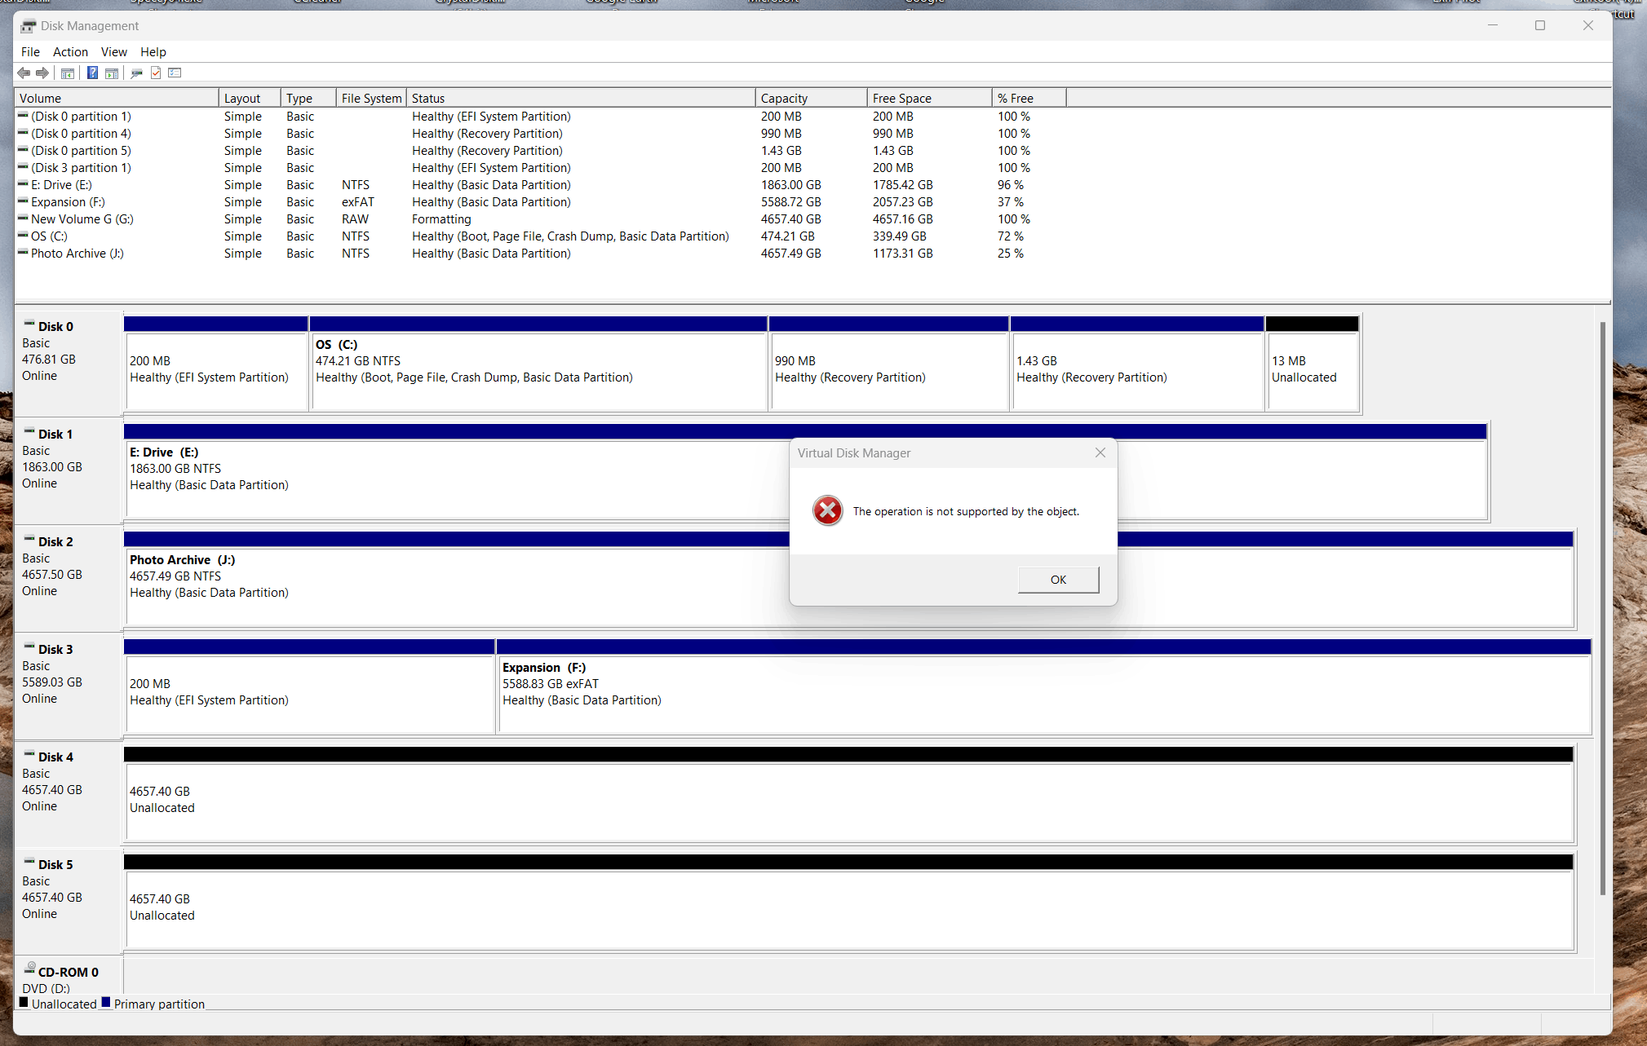
Task: Select New Volume G (G:) row
Action: tap(82, 219)
